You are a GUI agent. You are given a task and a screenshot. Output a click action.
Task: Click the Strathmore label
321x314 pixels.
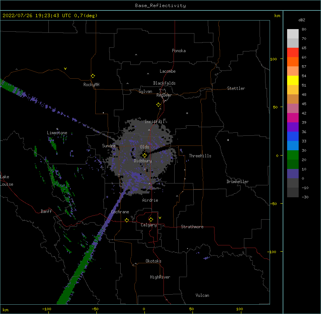coord(192,227)
